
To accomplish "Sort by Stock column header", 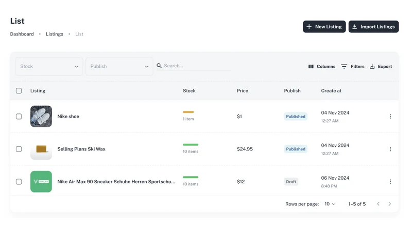I will click(189, 91).
